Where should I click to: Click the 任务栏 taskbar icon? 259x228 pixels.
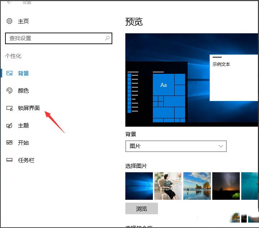[9, 160]
